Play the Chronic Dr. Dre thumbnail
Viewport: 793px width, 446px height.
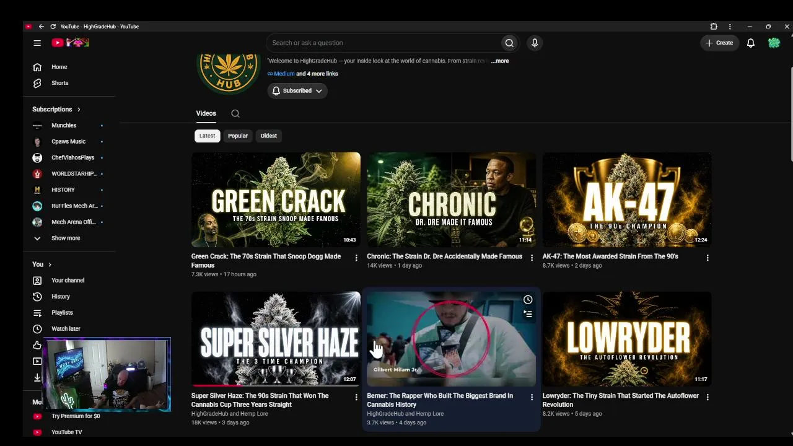[x=451, y=199]
